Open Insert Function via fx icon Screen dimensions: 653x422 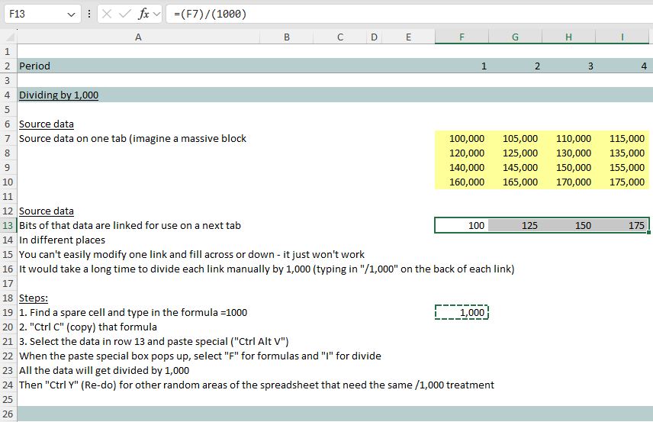143,14
